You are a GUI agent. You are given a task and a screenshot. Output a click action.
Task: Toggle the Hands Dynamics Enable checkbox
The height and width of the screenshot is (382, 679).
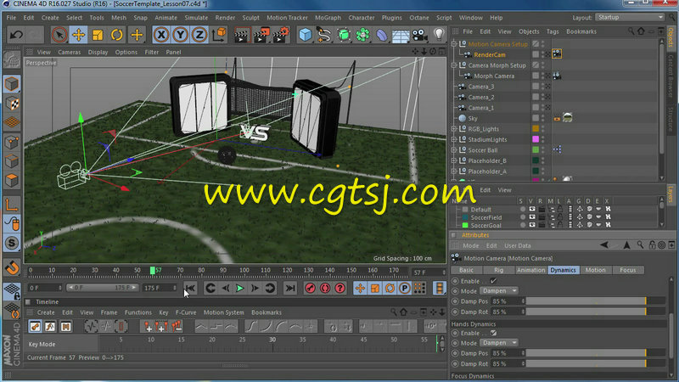[493, 333]
